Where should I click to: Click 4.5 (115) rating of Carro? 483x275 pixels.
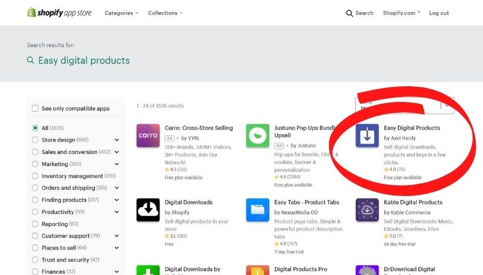(x=176, y=169)
